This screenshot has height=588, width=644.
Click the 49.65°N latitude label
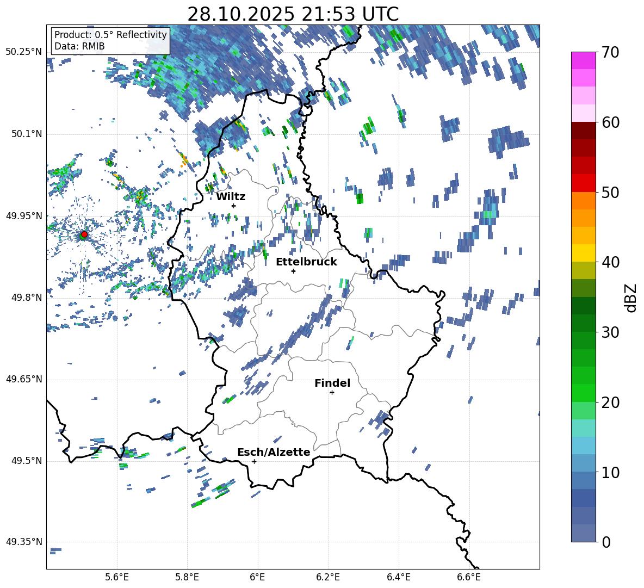(x=24, y=379)
